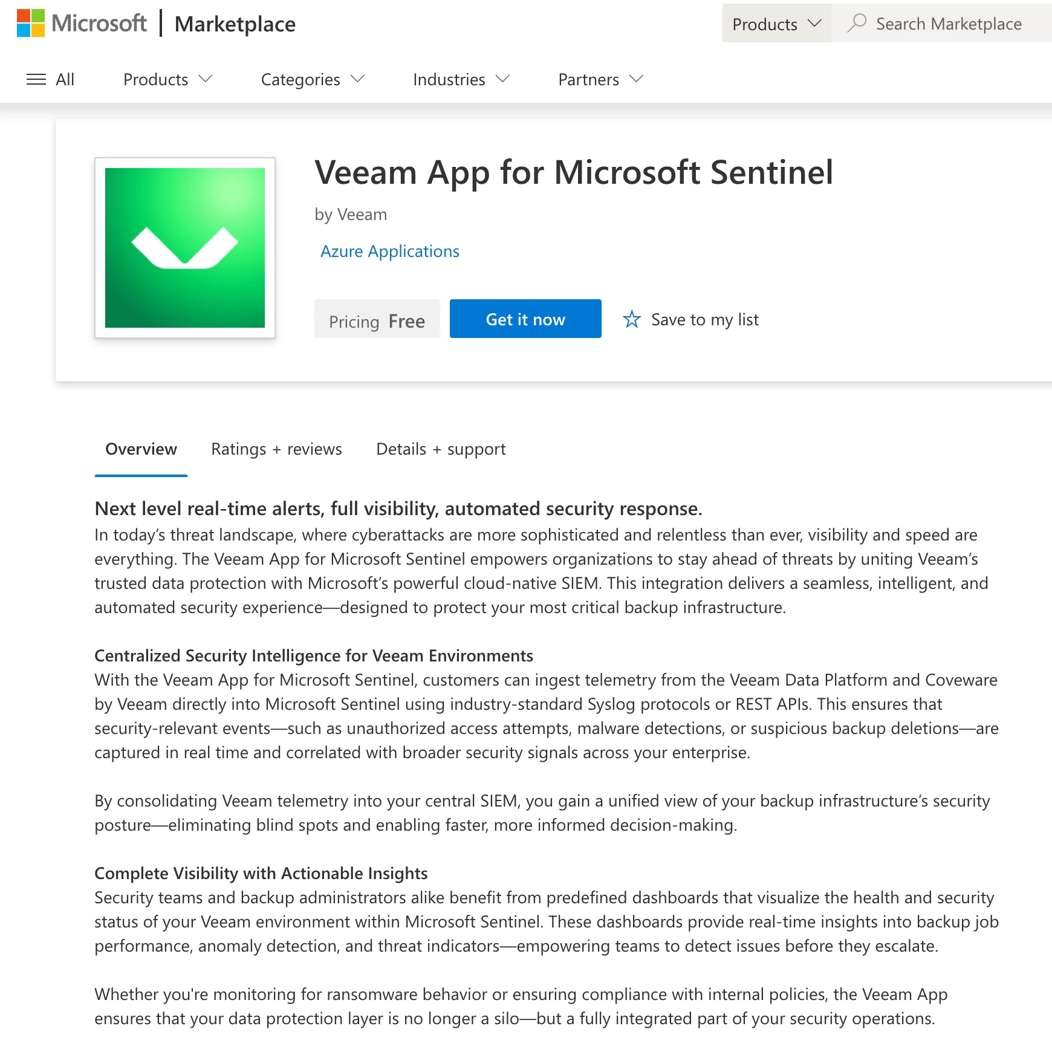This screenshot has width=1052, height=1052.
Task: Click the star to save to my list
Action: (631, 319)
